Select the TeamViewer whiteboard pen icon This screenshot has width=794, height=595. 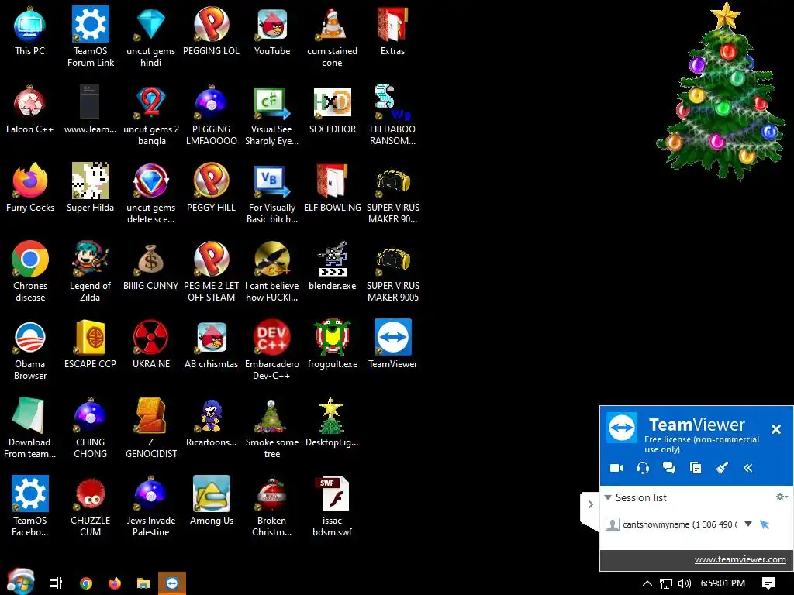pyautogui.click(x=722, y=467)
